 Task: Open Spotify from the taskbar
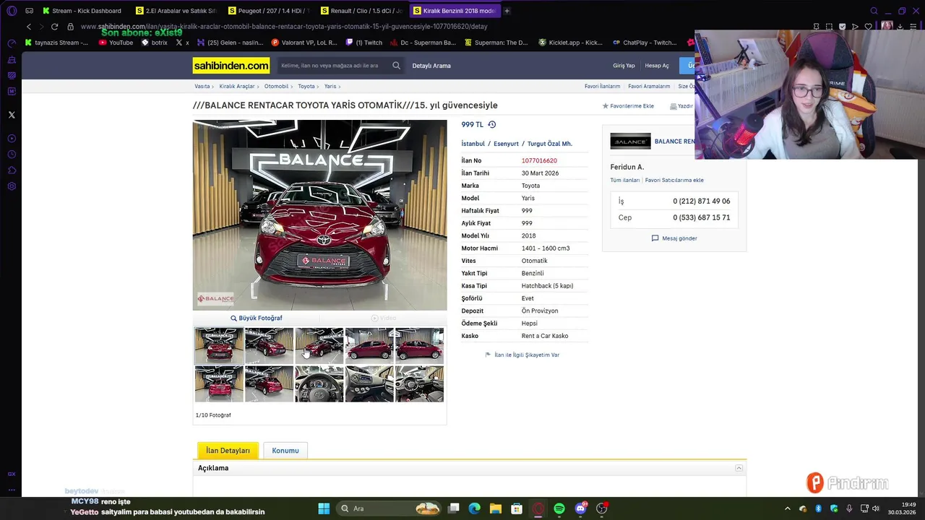click(x=559, y=508)
